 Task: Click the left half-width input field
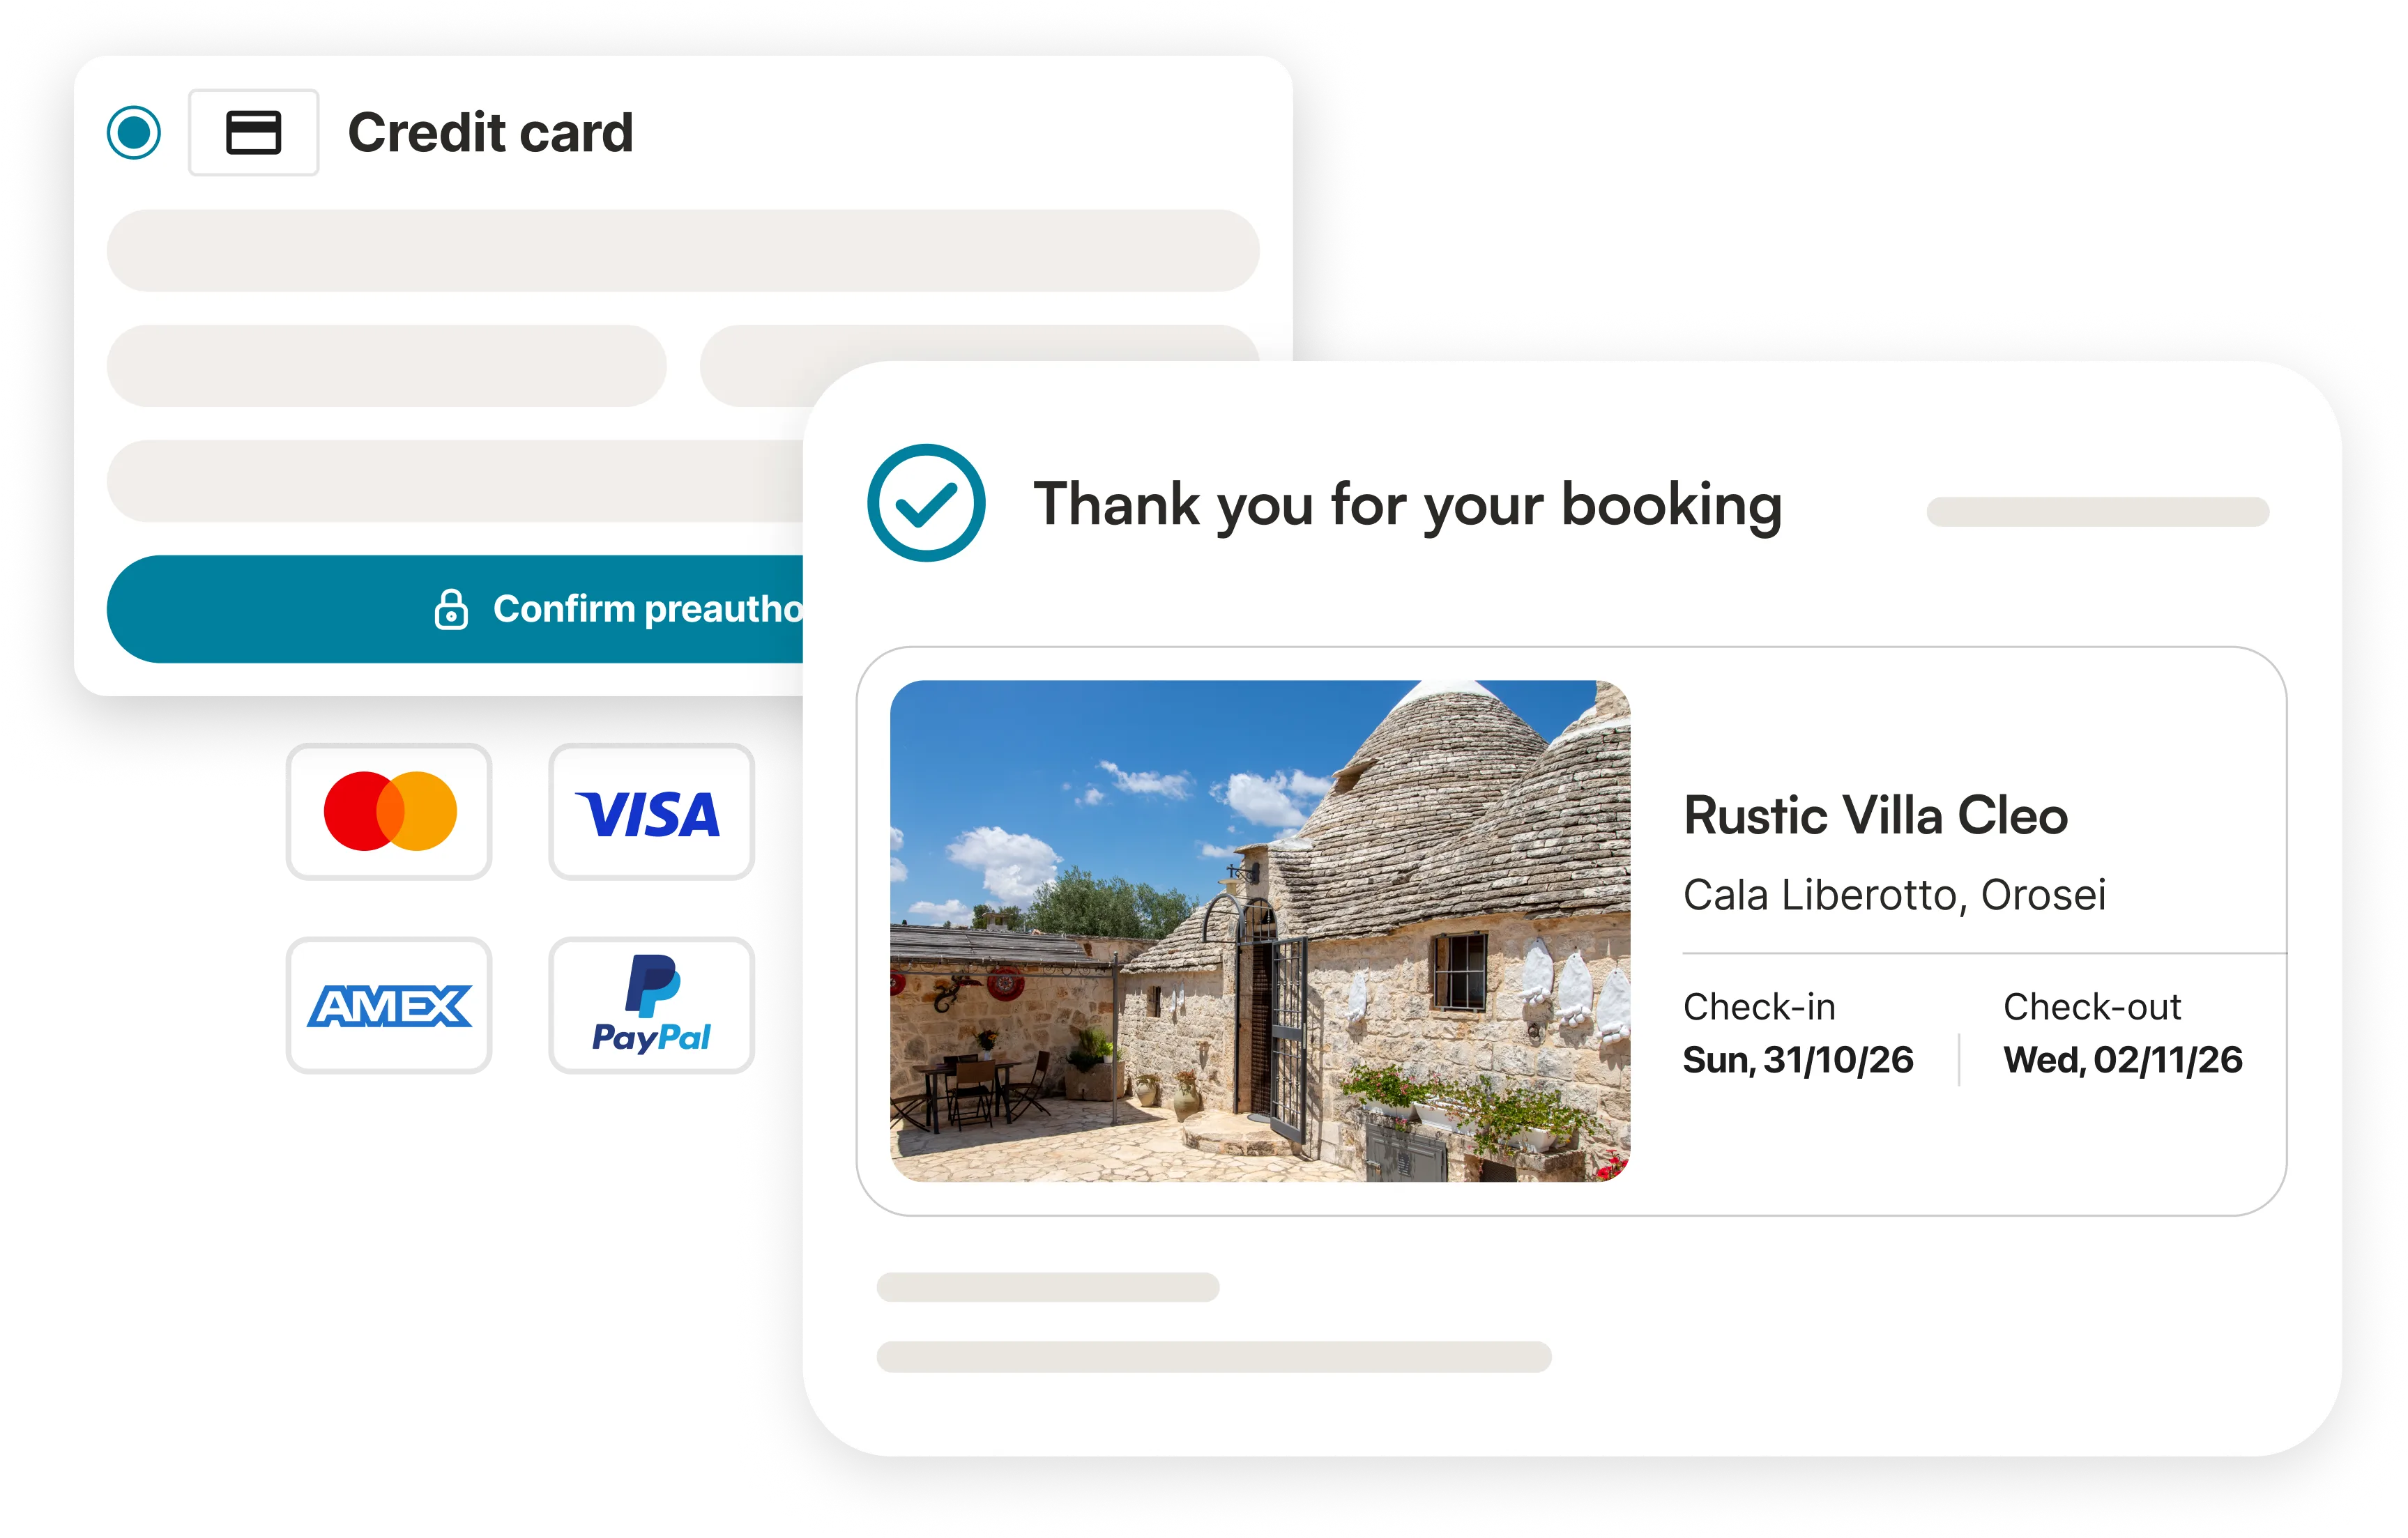pyautogui.click(x=387, y=366)
